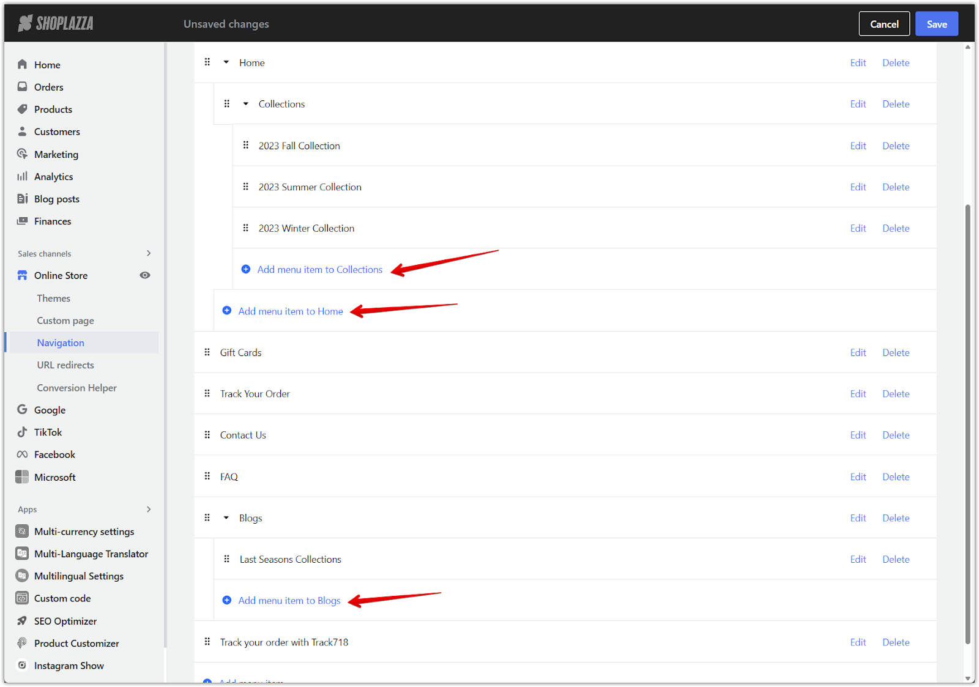979x687 pixels.
Task: Click the plus icon for Add to Collections
Action: (x=246, y=269)
